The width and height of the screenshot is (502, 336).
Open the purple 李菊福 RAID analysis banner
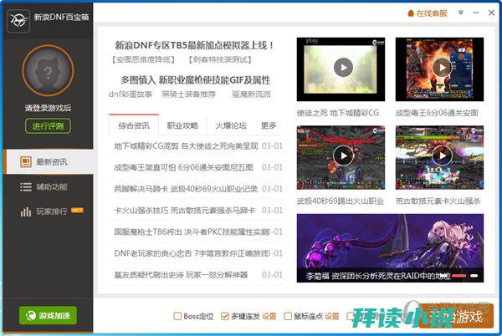(390, 248)
